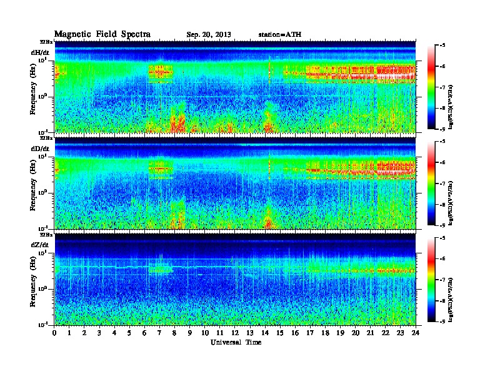Click the -7 tick on the dH/dt colorbar
Screen dimensions: 495x382
click(x=442, y=87)
